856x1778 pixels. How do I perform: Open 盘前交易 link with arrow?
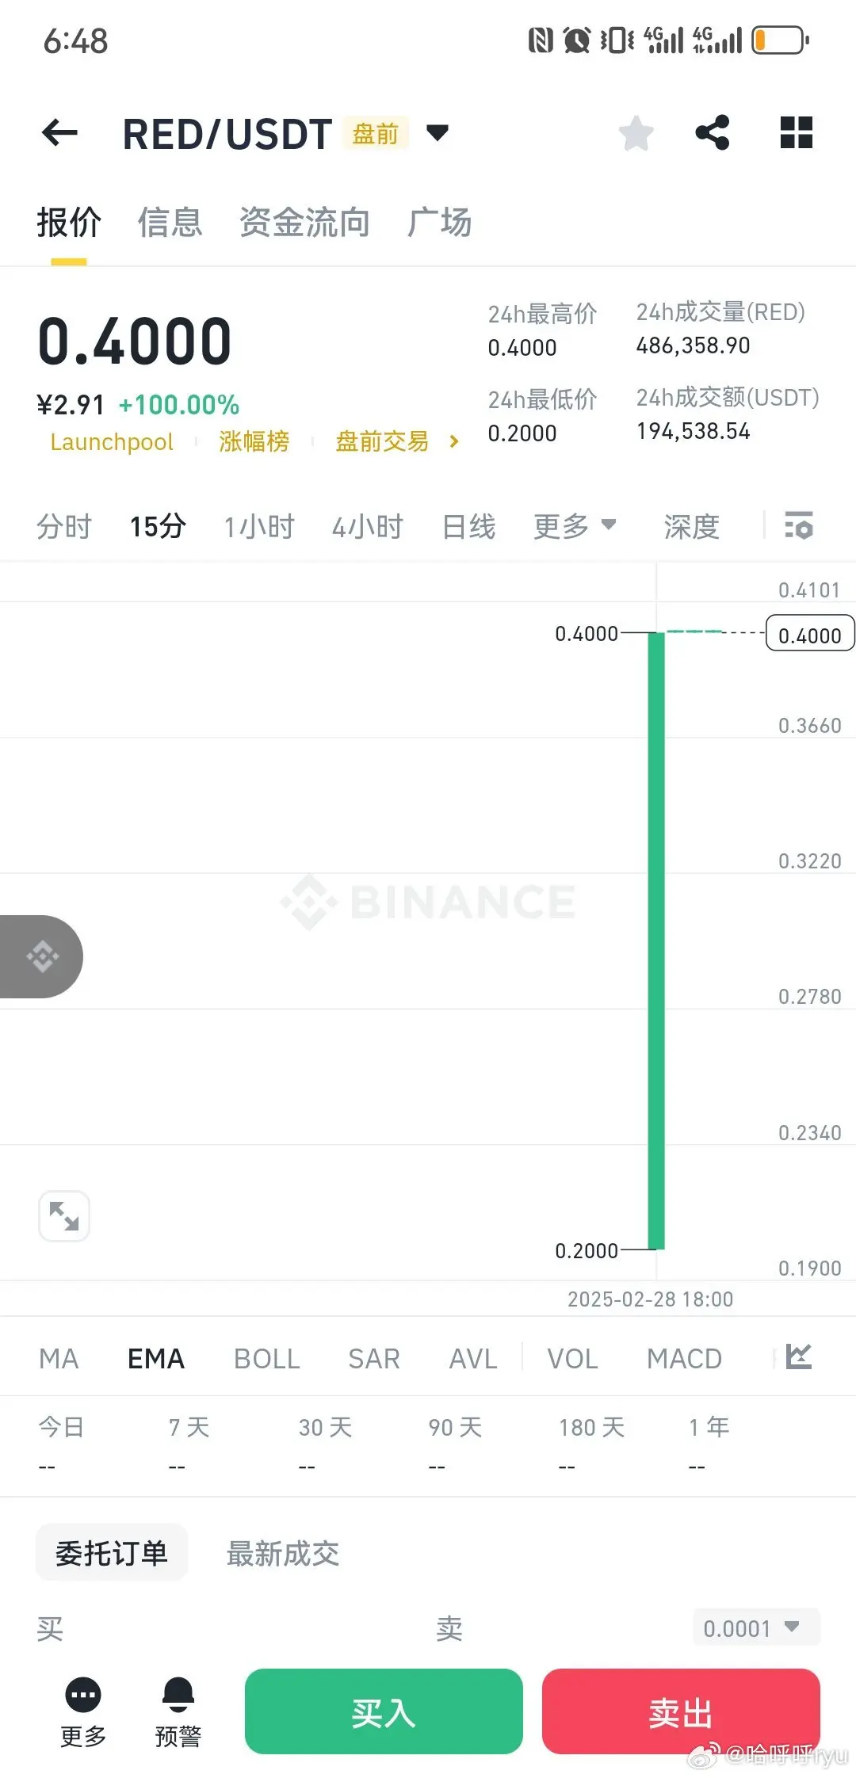pos(397,441)
